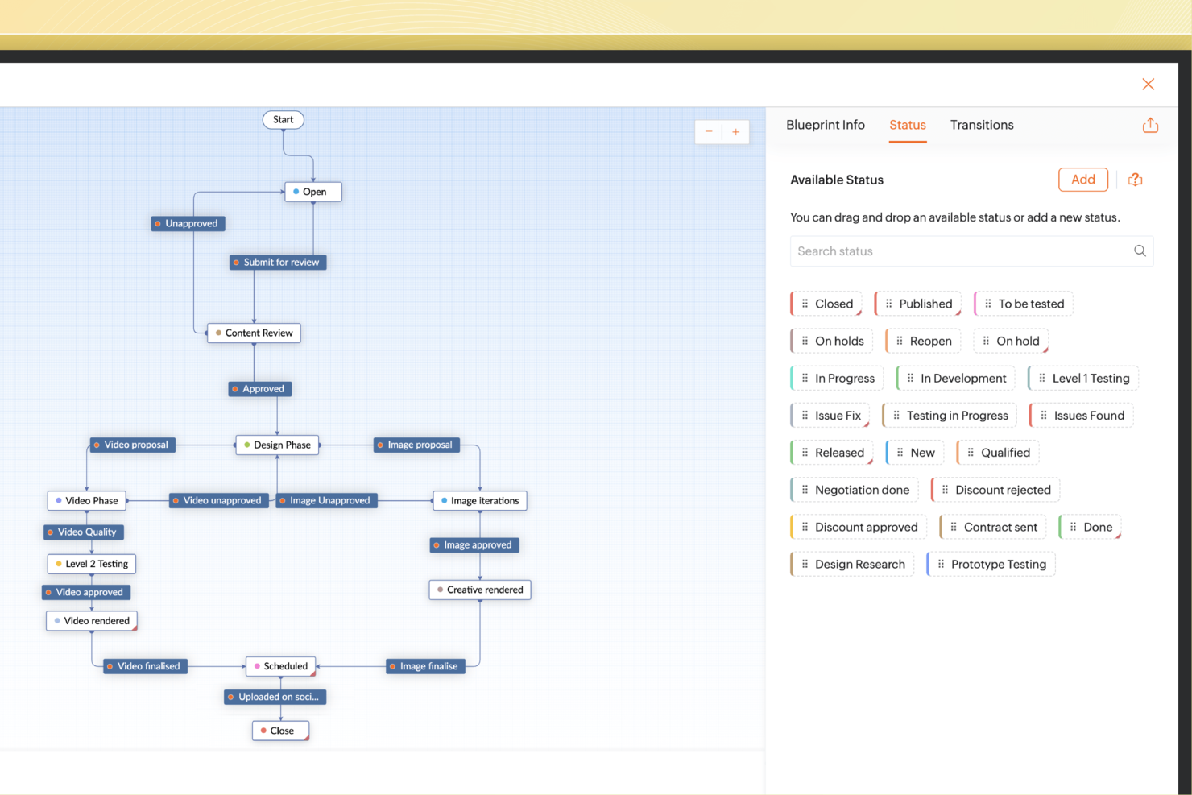The width and height of the screenshot is (1192, 795).
Task: Select the Status tab
Action: click(x=907, y=125)
